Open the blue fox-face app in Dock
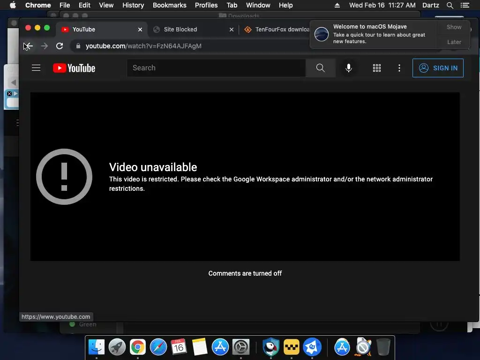The height and width of the screenshot is (360, 480). pos(312,347)
